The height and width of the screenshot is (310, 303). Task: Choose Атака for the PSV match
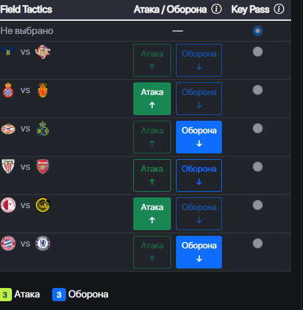tap(152, 137)
